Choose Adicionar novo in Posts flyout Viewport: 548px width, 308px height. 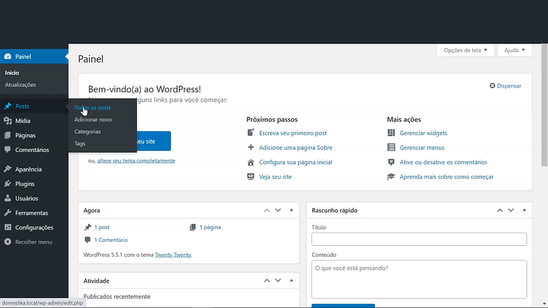click(x=93, y=120)
